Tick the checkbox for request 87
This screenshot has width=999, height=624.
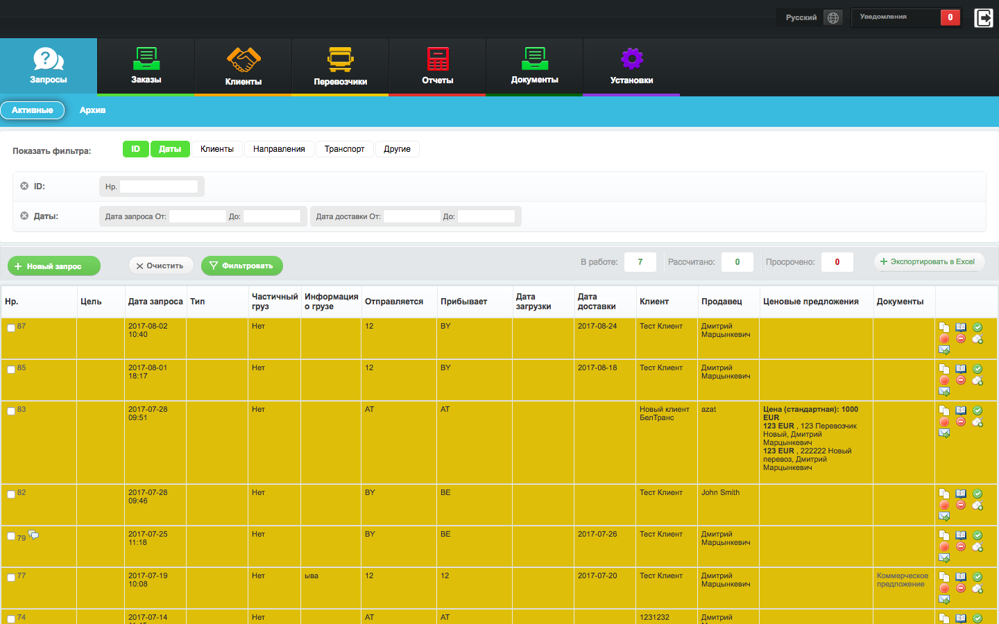pos(11,328)
